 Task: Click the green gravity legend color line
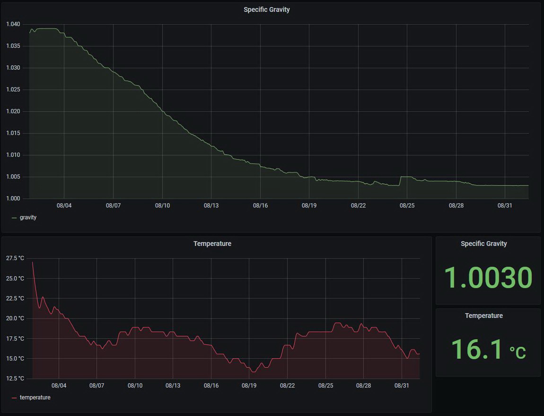(x=14, y=218)
